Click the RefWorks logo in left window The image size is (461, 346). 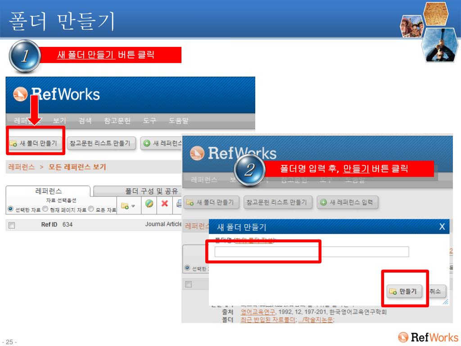56,95
